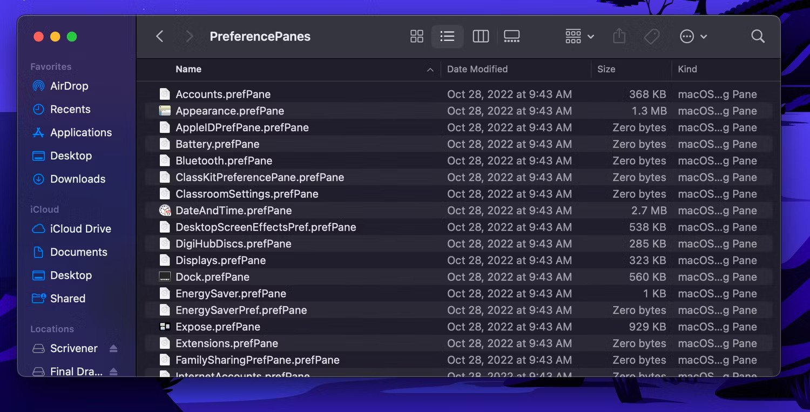This screenshot has width=810, height=412.
Task: Eject the Scrivener volume
Action: (113, 348)
